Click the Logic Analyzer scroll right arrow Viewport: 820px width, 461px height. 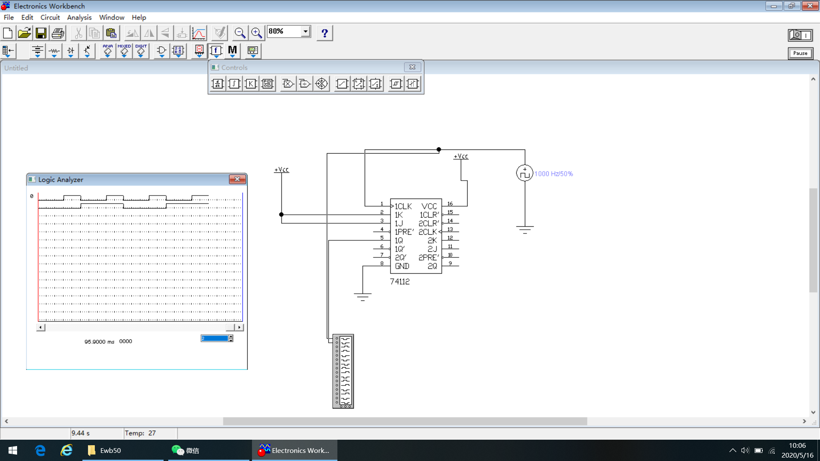(239, 327)
